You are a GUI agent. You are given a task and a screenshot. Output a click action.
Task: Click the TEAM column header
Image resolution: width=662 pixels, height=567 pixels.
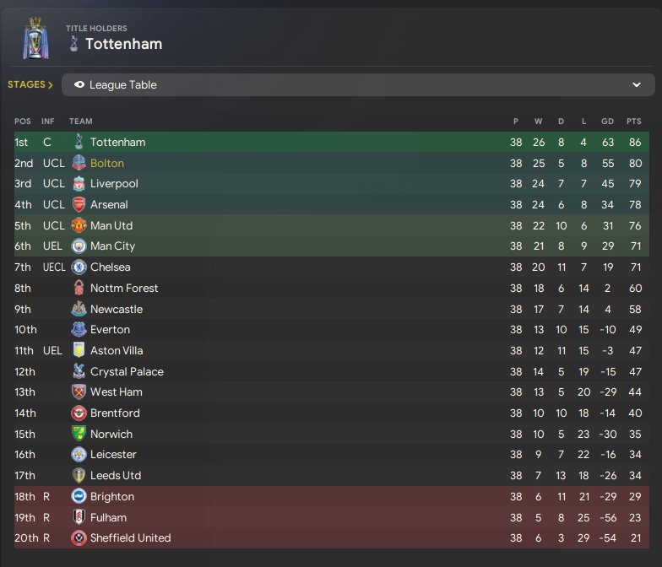pos(81,121)
